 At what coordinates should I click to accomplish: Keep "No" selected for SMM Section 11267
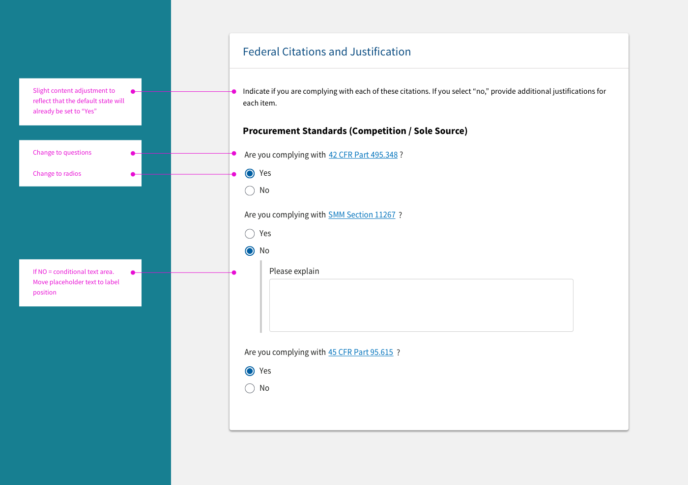250,251
